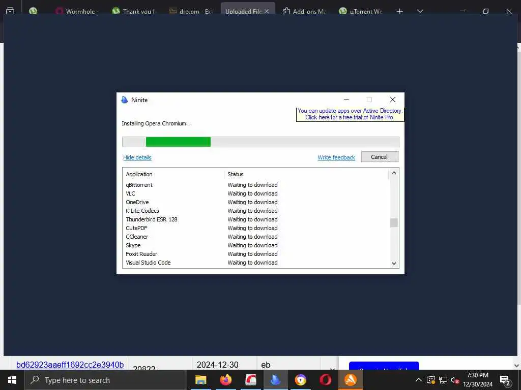The height and width of the screenshot is (390, 521).
Task: Select the Thunderbird ESR 128 row
Action: [x=256, y=219]
